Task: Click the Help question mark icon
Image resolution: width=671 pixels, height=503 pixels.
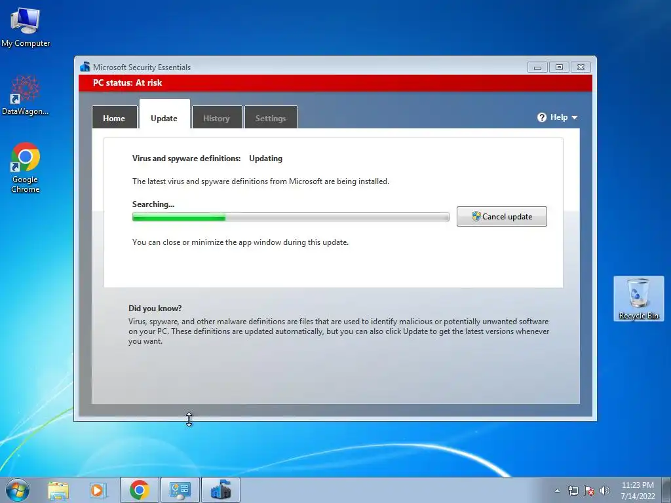Action: 542,117
